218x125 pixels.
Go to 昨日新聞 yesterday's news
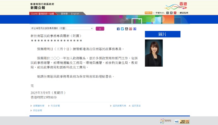click(x=55, y=106)
